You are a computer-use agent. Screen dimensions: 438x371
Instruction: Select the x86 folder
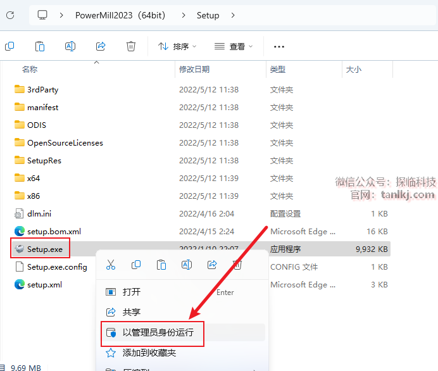point(34,196)
